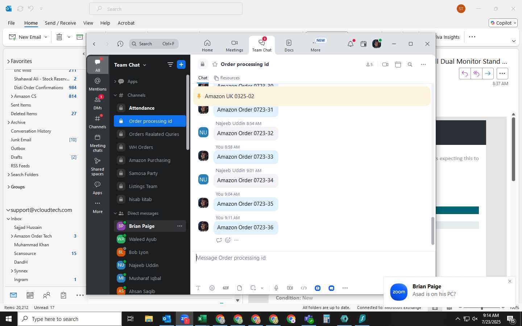Open screenshot tool dropdown arrow in composer
Image resolution: width=522 pixels, height=326 pixels.
(262, 288)
